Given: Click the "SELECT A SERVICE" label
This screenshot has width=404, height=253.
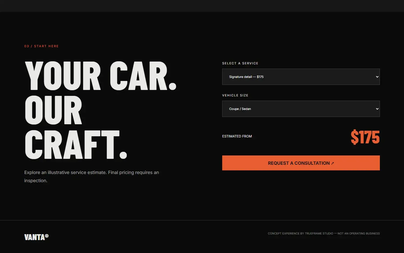Looking at the screenshot, I should (240, 63).
